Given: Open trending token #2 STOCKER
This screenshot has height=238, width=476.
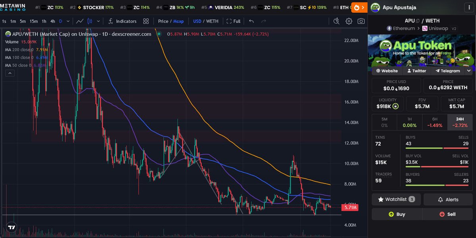Looking at the screenshot, I should [x=92, y=7].
